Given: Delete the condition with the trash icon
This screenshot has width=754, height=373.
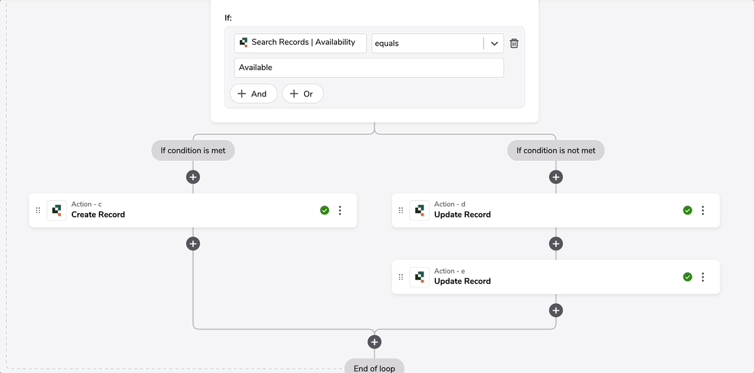Looking at the screenshot, I should tap(514, 43).
